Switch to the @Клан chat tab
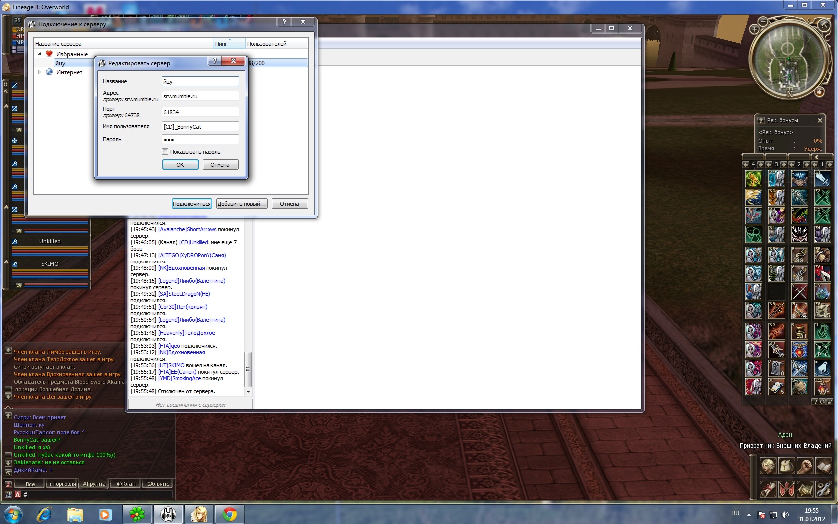Viewport: 838px width, 524px height. tap(126, 484)
